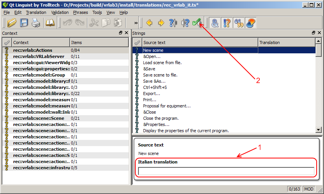
Task: Open phrase book with book icon
Action: pos(50,23)
